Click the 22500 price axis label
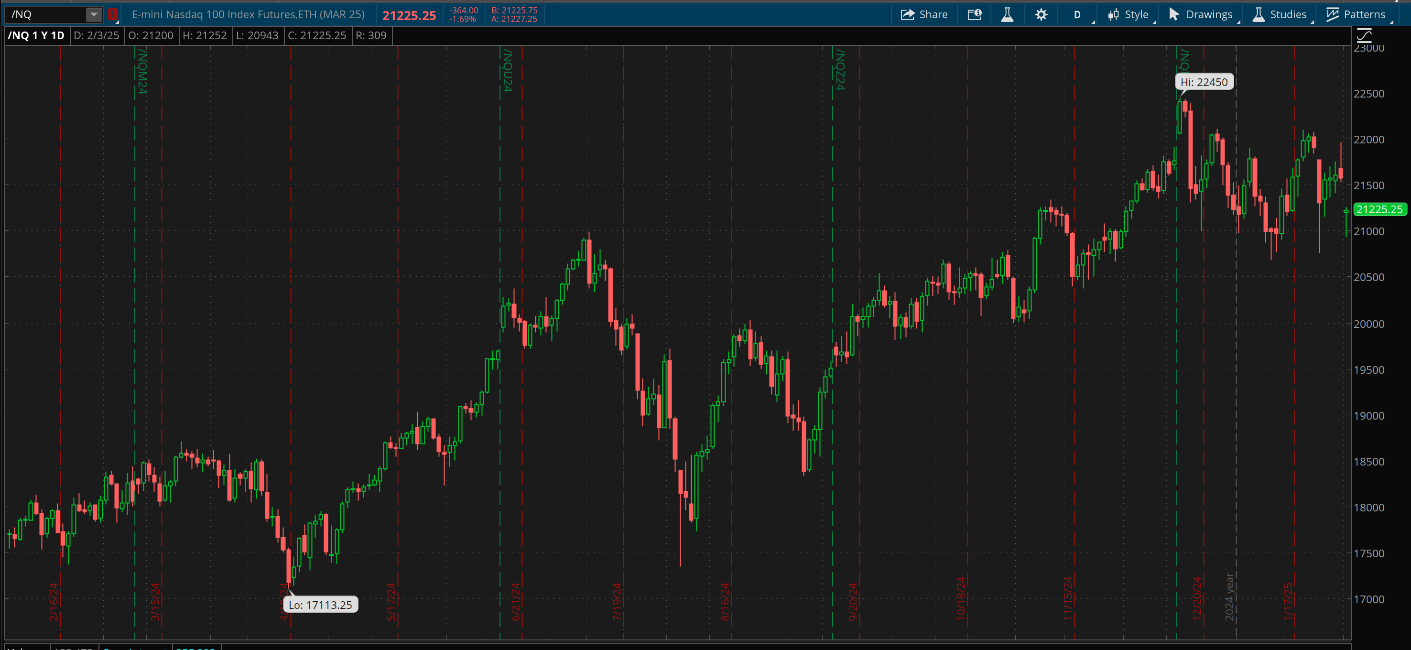The image size is (1411, 650). coord(1369,94)
